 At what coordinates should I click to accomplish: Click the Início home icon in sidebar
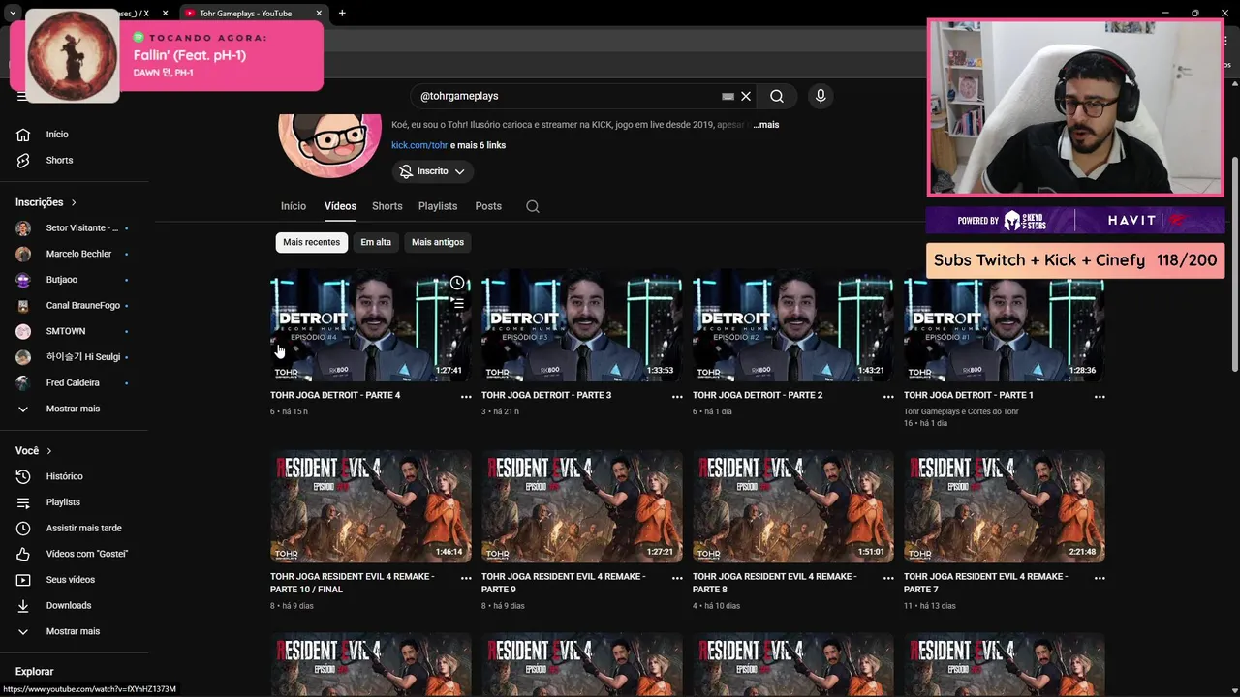[x=23, y=135]
